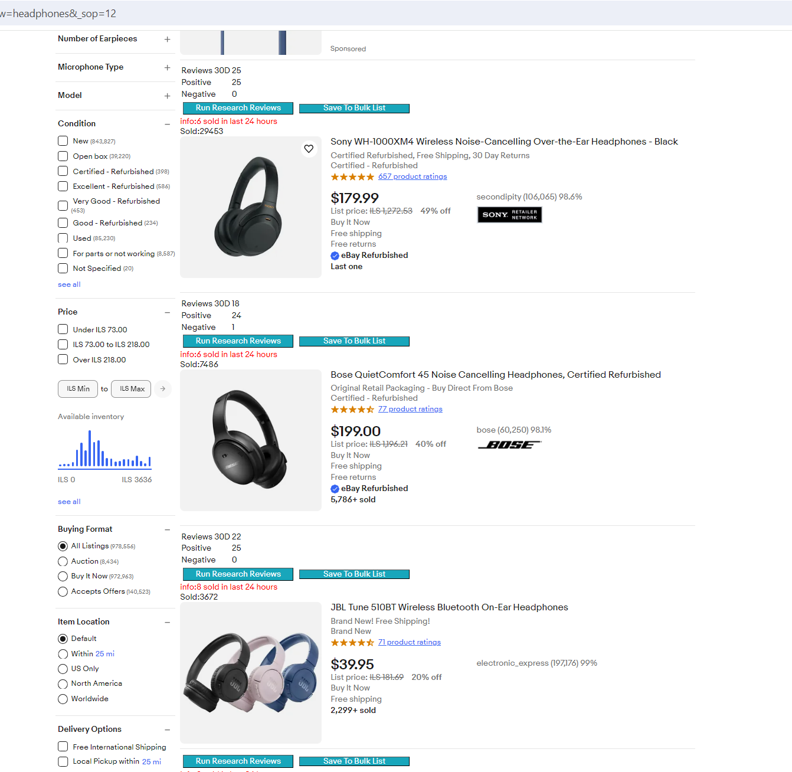Run Research Reviews for Bose QuietComfort 45

point(238,341)
